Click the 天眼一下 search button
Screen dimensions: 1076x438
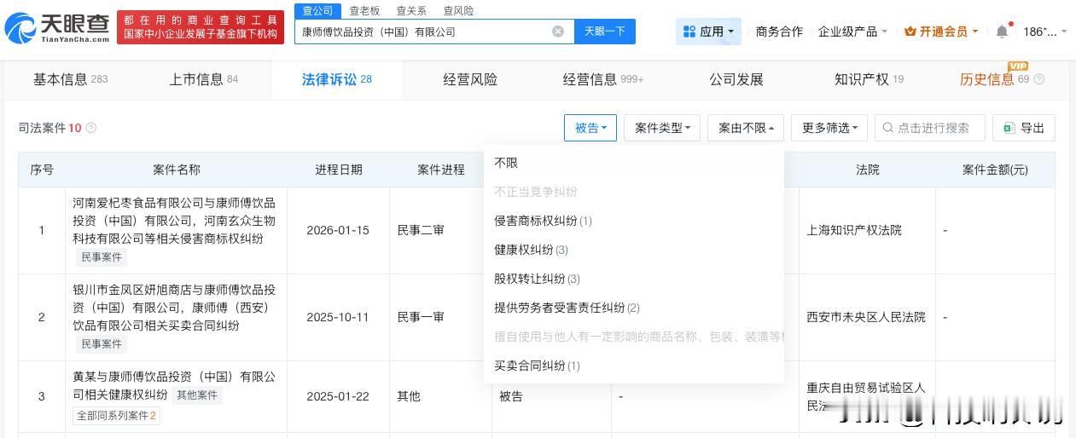click(605, 32)
